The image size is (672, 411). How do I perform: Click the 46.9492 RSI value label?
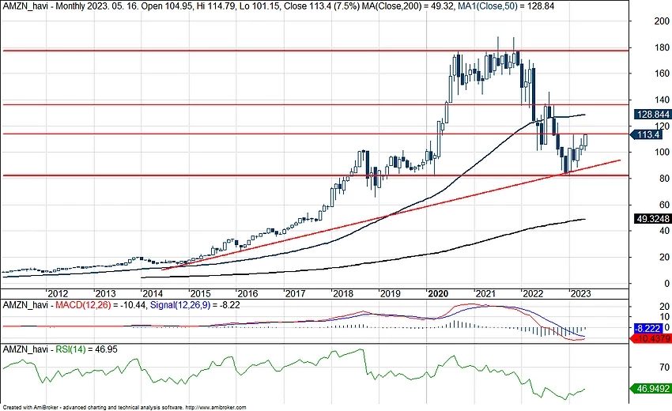(x=651, y=389)
